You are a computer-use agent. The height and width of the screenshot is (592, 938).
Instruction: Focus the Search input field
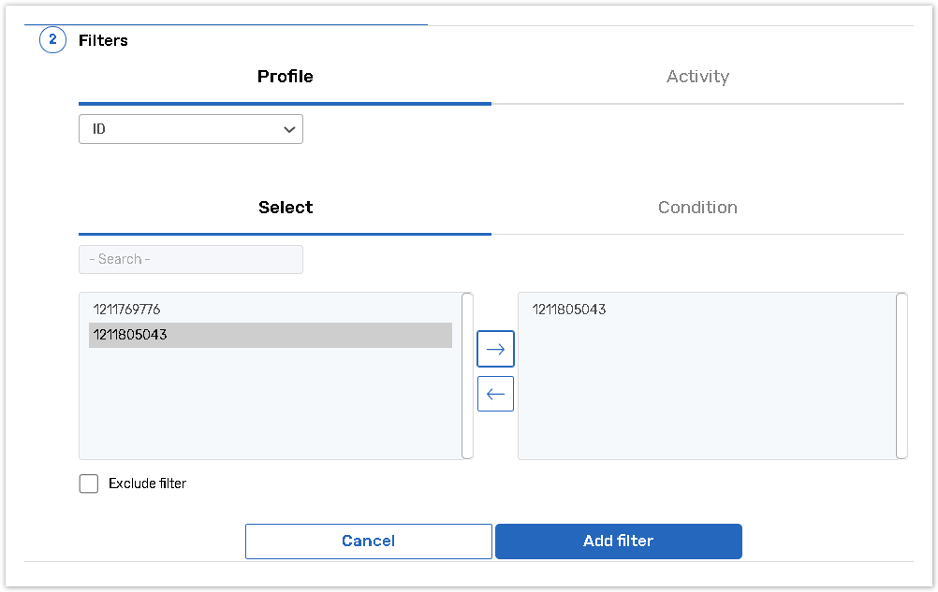coord(190,259)
